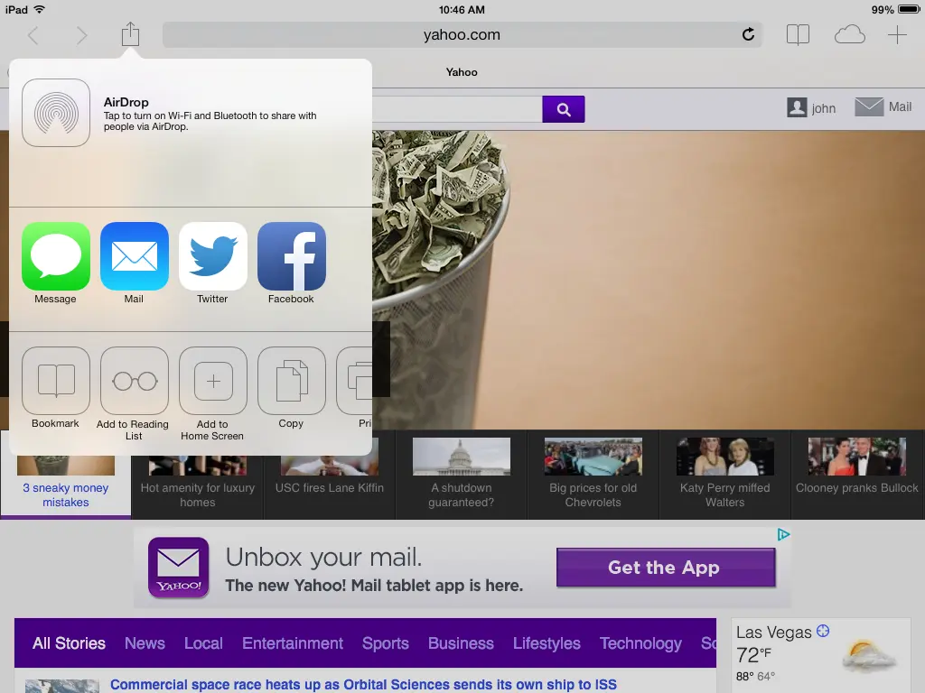Add page as Bookmark

[x=56, y=381]
